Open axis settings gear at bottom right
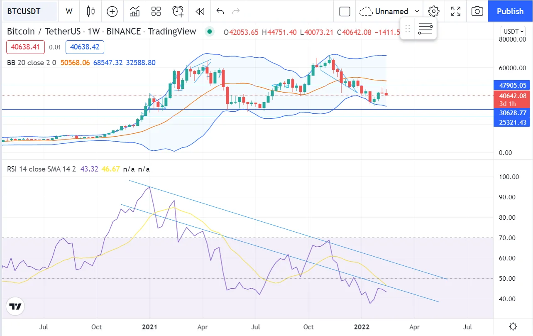 (x=513, y=326)
